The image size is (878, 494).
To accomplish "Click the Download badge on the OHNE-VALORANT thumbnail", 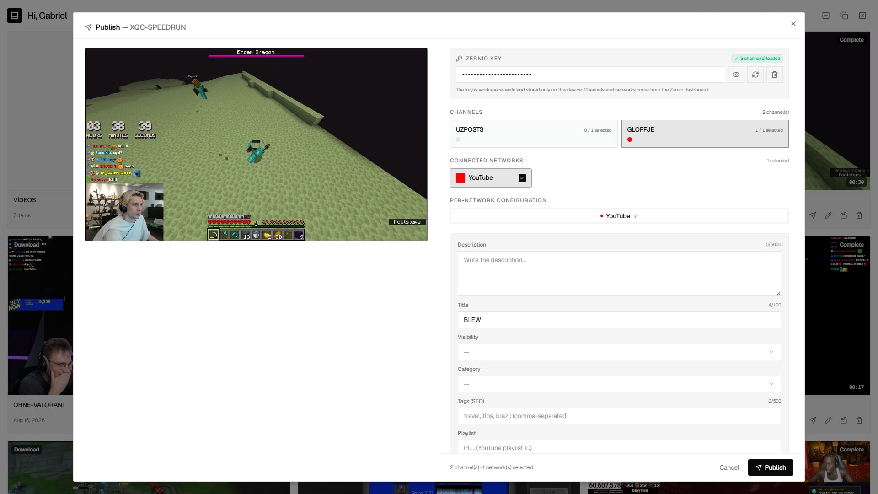I will coord(27,245).
